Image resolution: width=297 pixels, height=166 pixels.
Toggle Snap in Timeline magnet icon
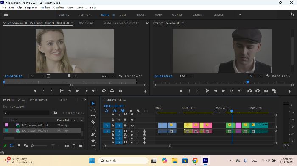[115, 111]
